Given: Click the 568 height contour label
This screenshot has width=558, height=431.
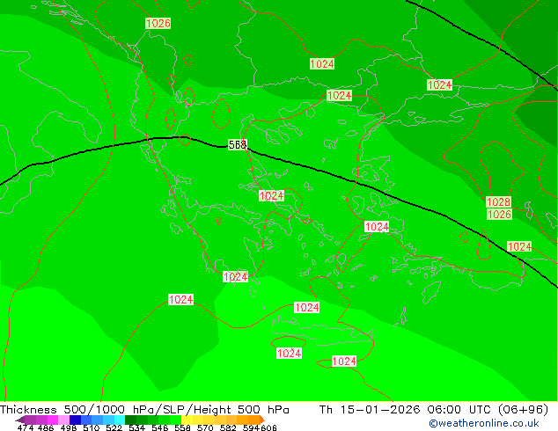Looking at the screenshot, I should click(238, 145).
